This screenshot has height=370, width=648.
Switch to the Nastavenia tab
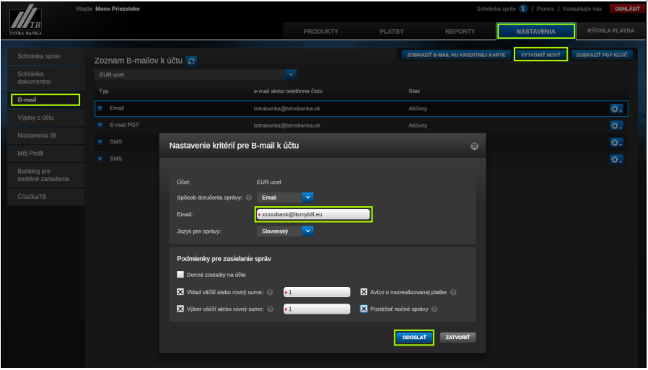[x=535, y=31]
